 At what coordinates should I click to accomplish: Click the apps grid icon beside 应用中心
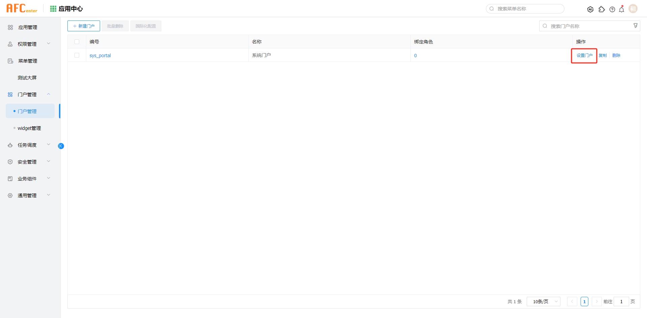tap(53, 8)
